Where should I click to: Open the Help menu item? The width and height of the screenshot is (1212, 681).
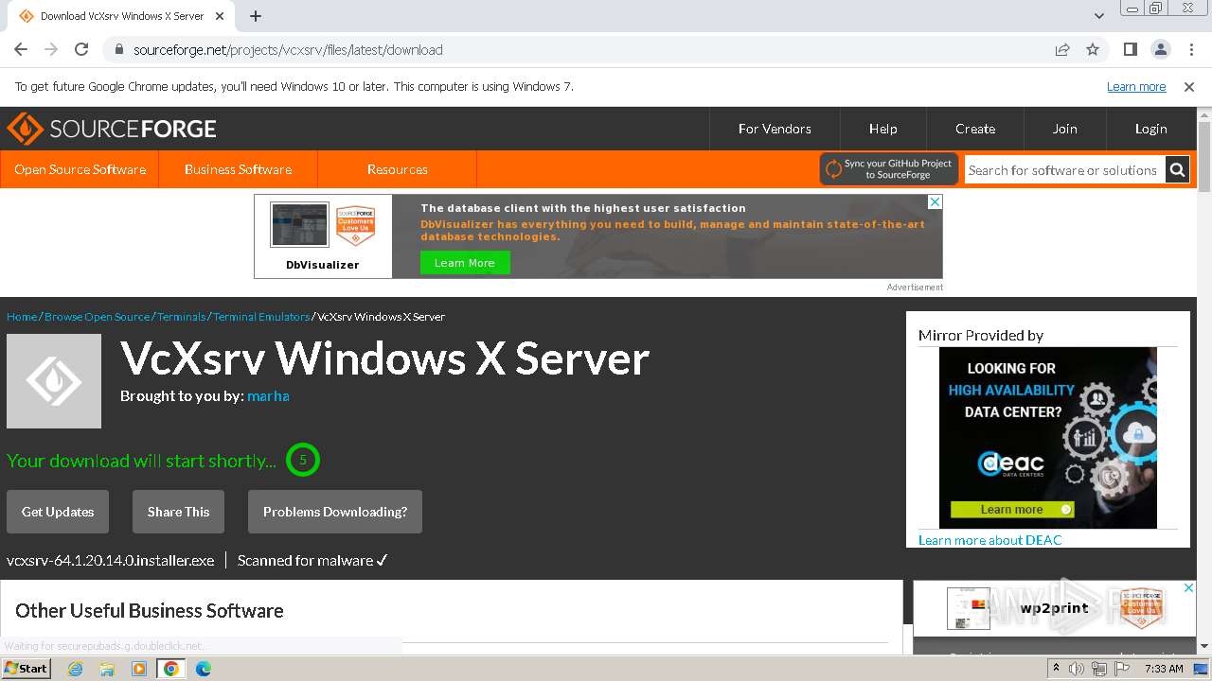(x=882, y=129)
